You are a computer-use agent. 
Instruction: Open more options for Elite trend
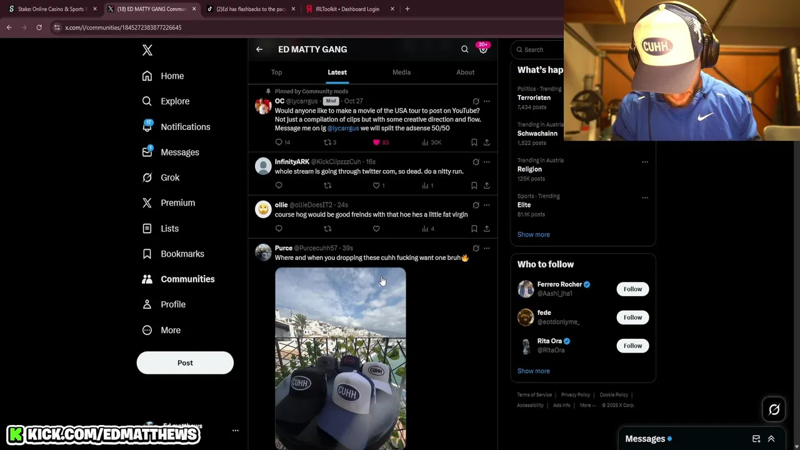(645, 197)
